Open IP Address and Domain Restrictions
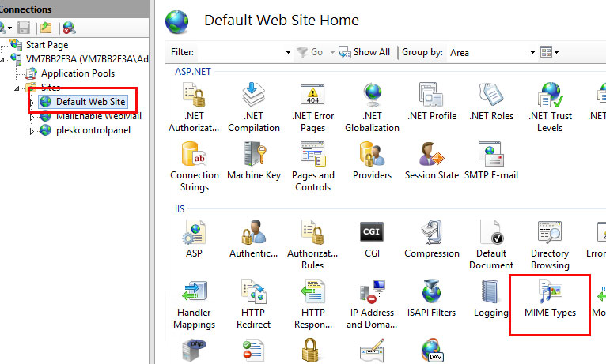 tap(372, 305)
